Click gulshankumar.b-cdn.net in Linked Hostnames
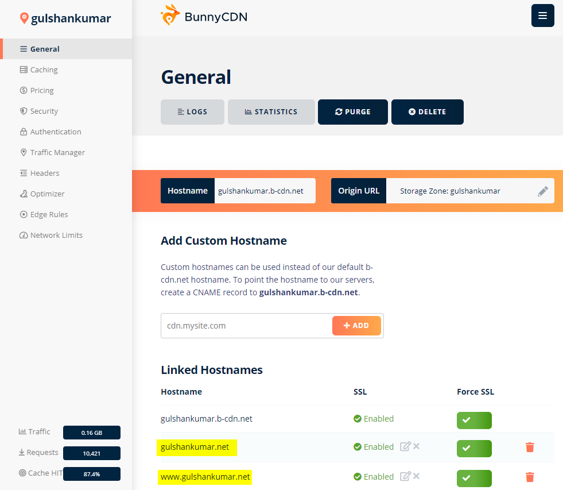This screenshot has width=563, height=490. click(x=207, y=419)
